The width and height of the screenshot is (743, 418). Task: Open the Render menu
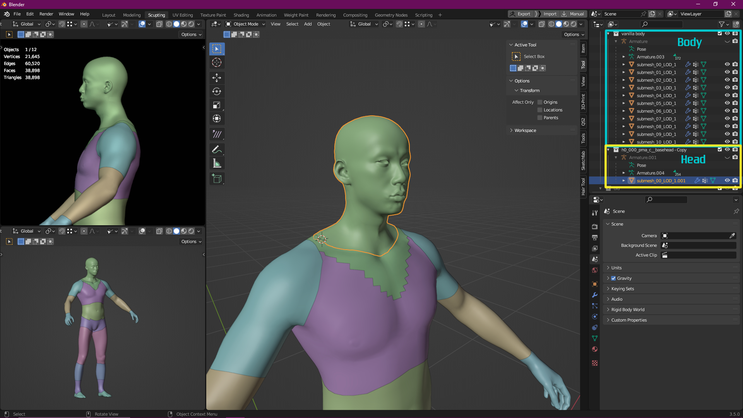[x=46, y=14]
